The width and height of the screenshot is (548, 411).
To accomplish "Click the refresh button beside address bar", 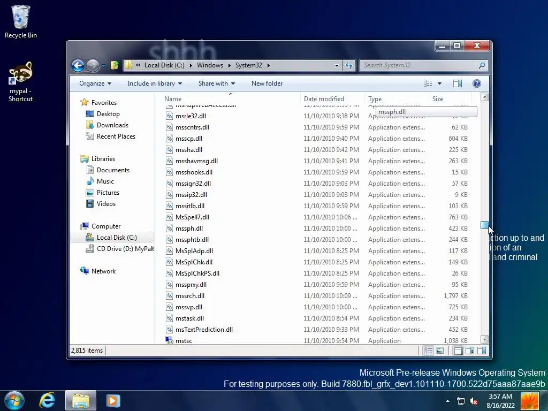I will click(x=349, y=65).
